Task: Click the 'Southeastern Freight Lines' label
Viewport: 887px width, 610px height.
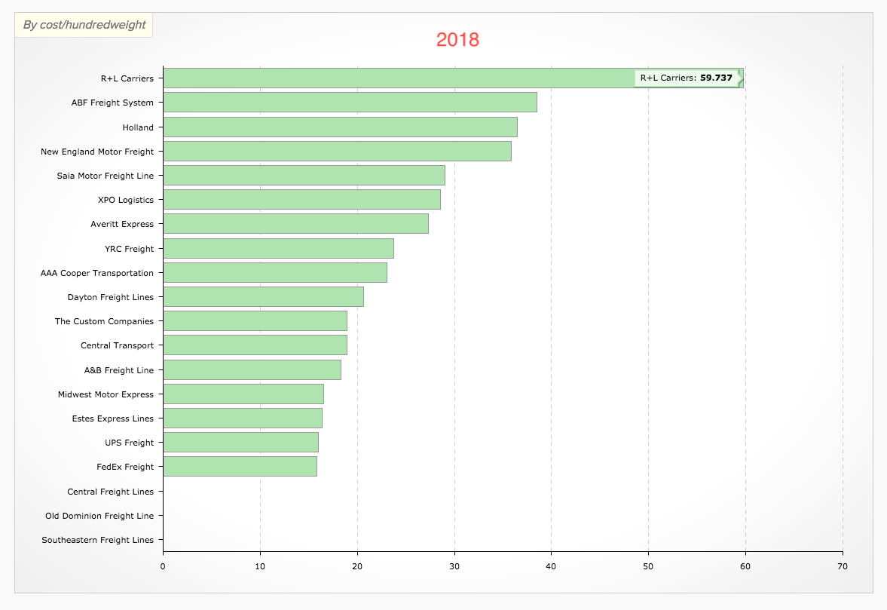Action: [x=98, y=541]
